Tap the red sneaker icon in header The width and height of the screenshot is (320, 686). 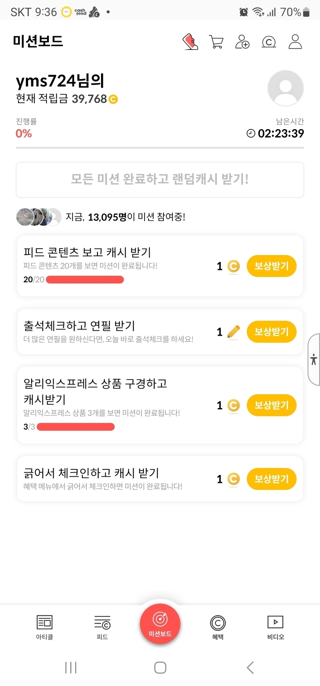(x=190, y=42)
